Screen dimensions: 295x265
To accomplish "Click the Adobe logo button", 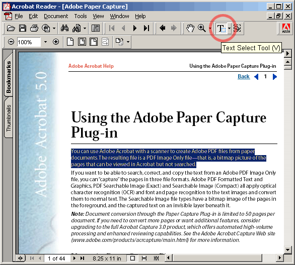I will click(286, 29).
